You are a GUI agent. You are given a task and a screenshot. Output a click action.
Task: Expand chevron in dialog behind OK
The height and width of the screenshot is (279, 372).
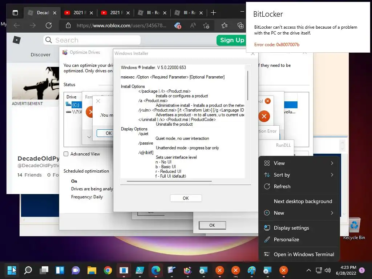[89, 137]
